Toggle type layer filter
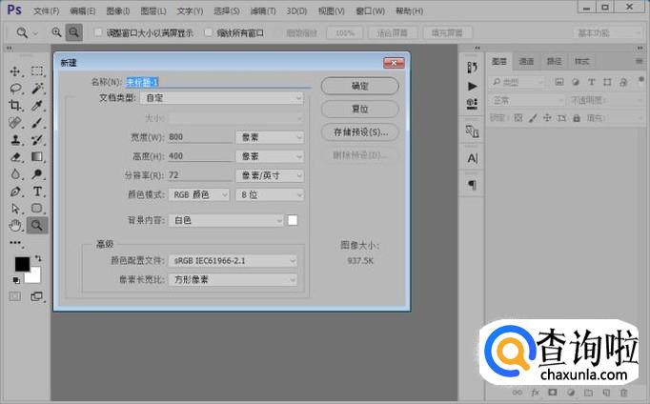This screenshot has width=650, height=404. [x=592, y=82]
